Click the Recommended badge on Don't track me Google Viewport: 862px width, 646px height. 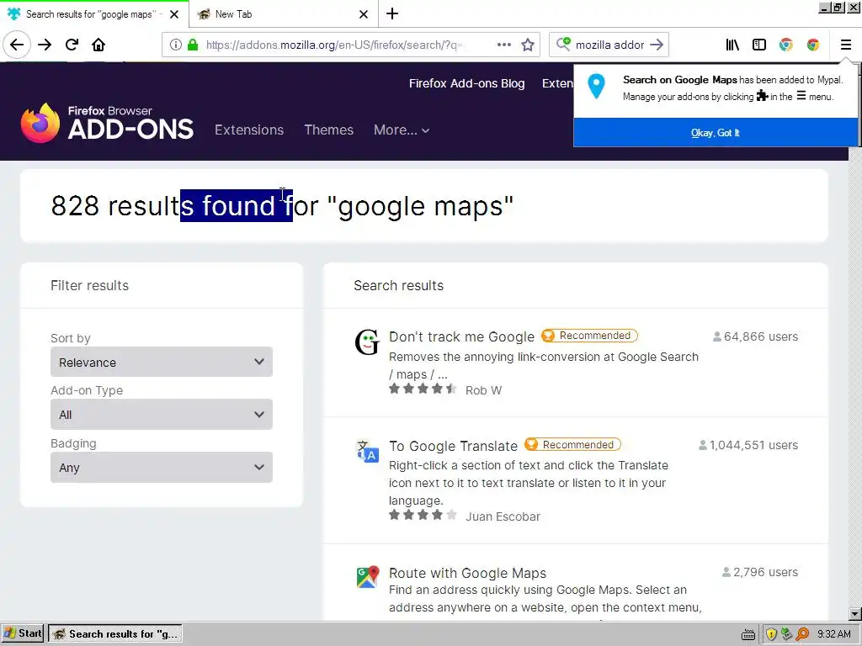point(589,336)
